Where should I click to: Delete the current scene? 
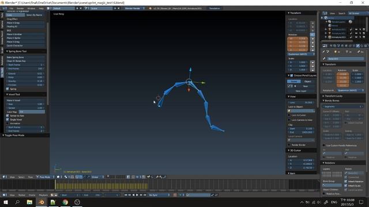pos(118,8)
